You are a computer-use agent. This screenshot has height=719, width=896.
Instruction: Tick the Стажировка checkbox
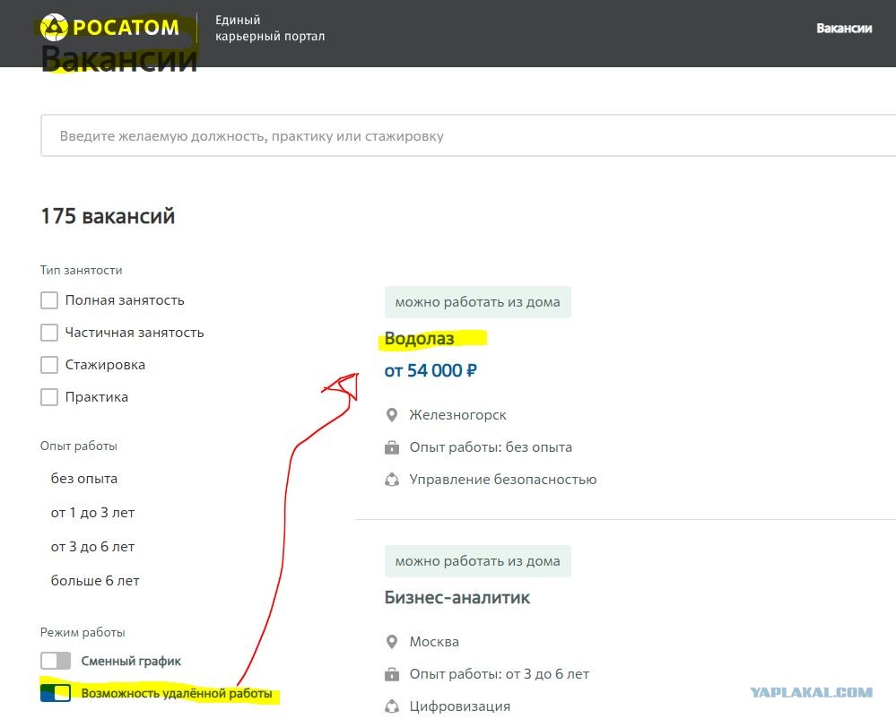pyautogui.click(x=49, y=365)
